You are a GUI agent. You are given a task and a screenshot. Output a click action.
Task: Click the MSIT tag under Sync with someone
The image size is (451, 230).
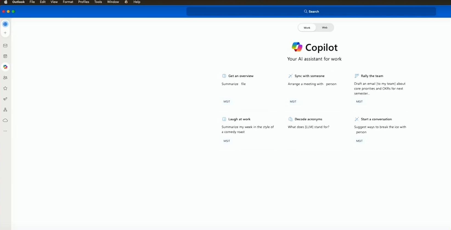pyautogui.click(x=293, y=101)
